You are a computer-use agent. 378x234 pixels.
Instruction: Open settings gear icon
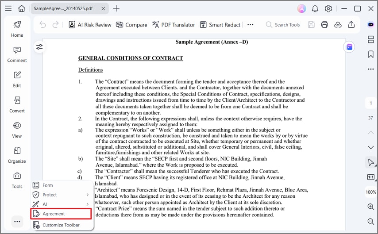pos(328,9)
